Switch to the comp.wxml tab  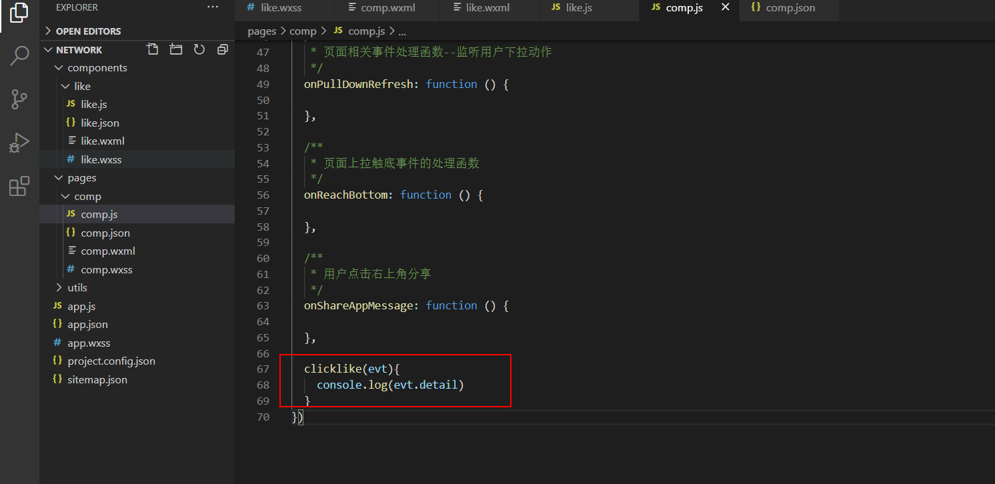tap(387, 8)
